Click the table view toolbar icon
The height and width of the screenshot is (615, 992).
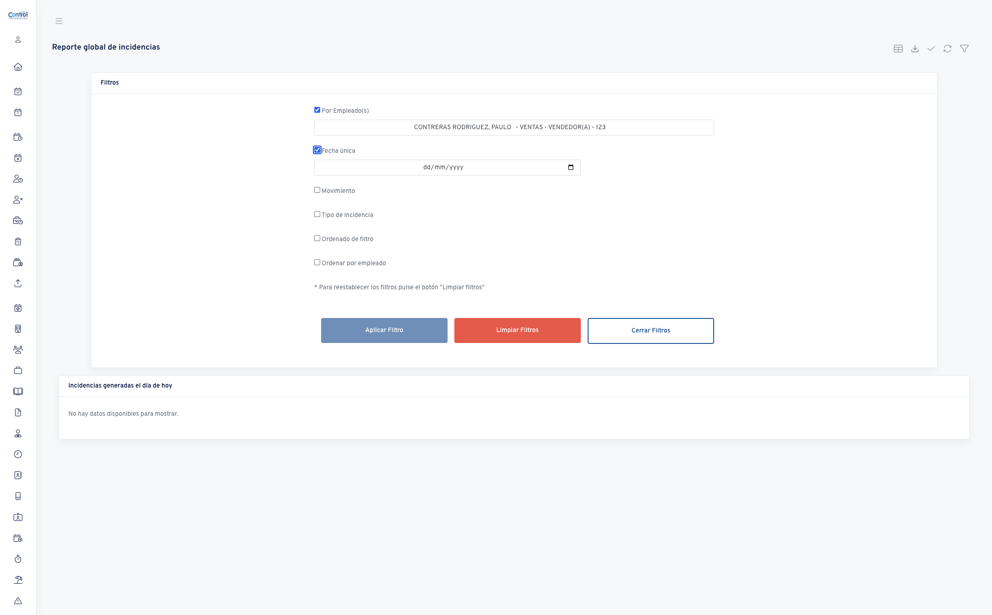tap(898, 49)
